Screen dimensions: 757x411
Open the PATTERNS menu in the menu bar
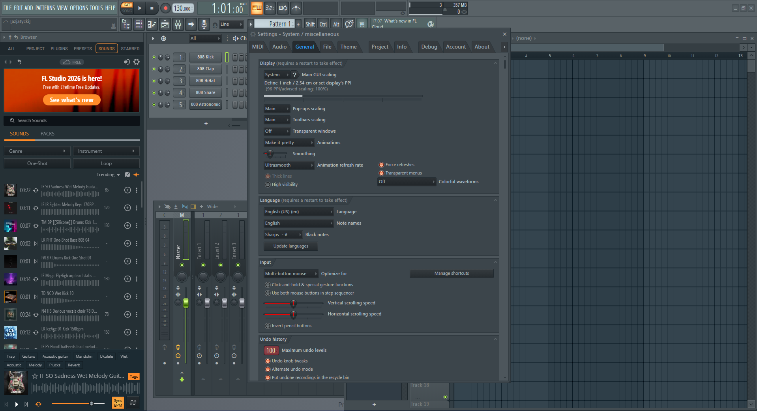click(45, 8)
